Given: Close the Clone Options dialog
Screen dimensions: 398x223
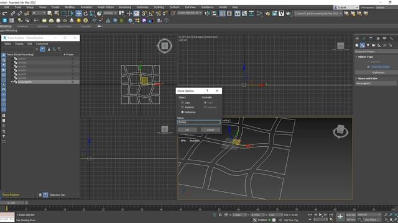Looking at the screenshot, I should (217, 91).
